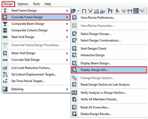Click the Shear Wall Design icon
Viewport: 148px width, 119px height.
click(x=5, y=53)
